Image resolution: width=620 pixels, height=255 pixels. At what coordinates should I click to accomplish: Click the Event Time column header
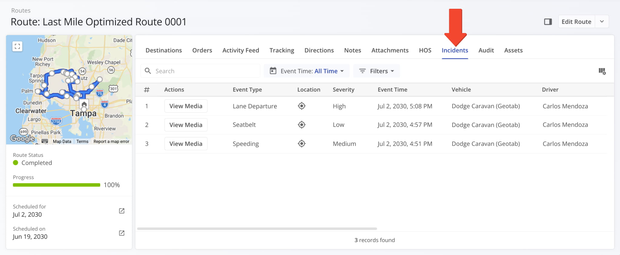pyautogui.click(x=393, y=90)
